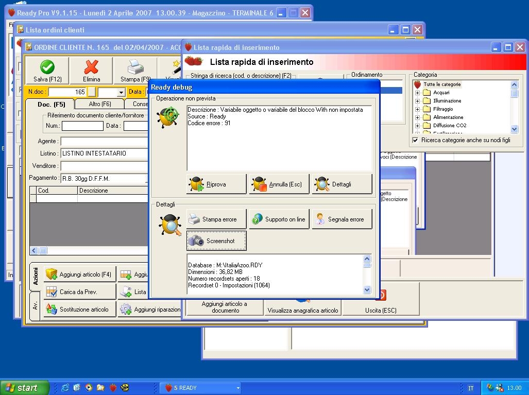Print the order with Stampa (F9)
529x395 pixels.
coord(135,71)
